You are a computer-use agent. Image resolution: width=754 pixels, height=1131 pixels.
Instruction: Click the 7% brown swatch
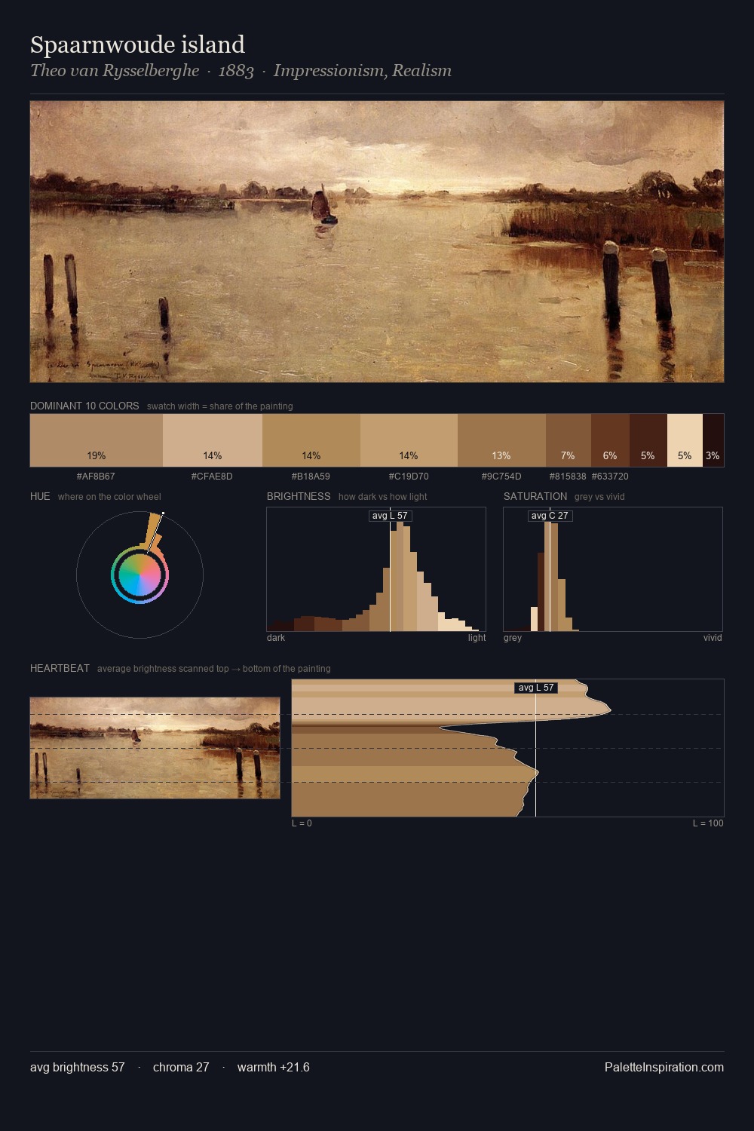(x=569, y=440)
